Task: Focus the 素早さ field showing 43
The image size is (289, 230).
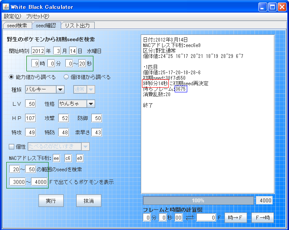Action: (x=97, y=133)
